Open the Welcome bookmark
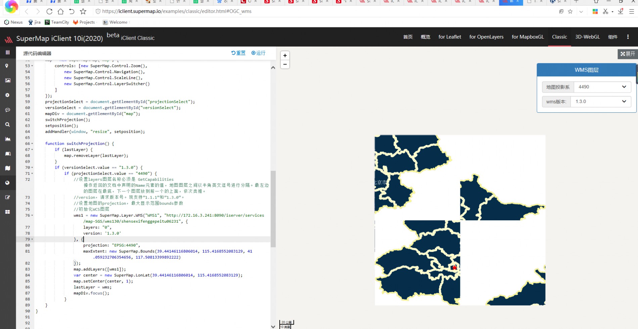Image resolution: width=638 pixels, height=329 pixels. pyautogui.click(x=115, y=22)
